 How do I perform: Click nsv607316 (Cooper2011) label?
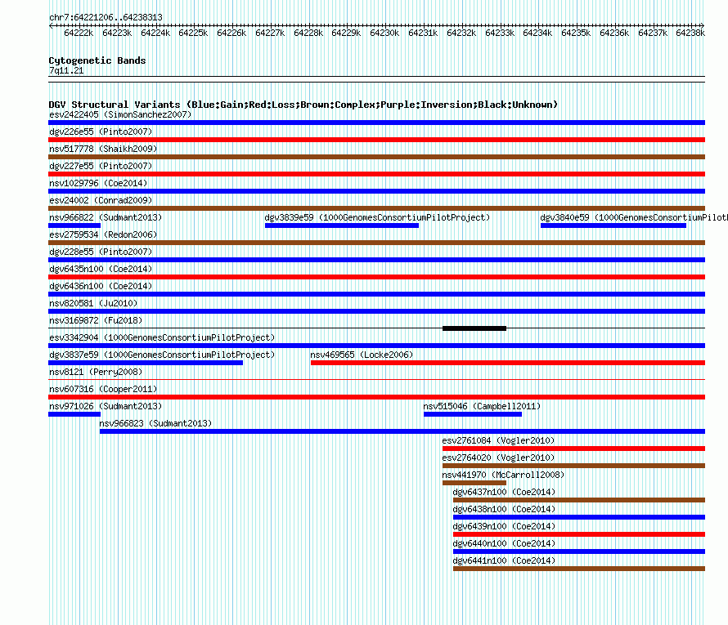tap(103, 389)
